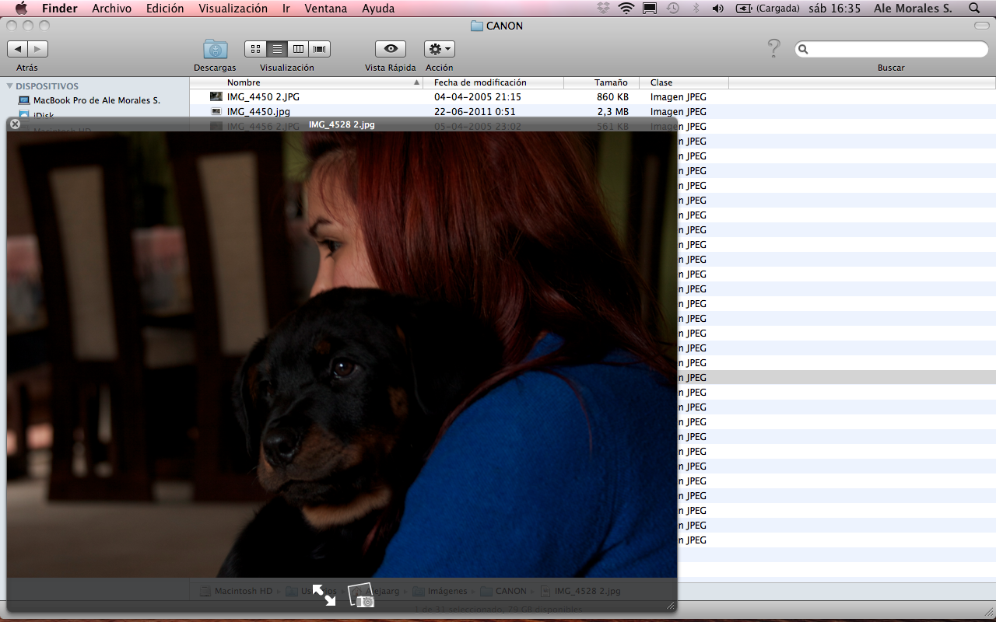The width and height of the screenshot is (996, 622).
Task: Open Spotlight search magnifier
Action: tap(974, 9)
